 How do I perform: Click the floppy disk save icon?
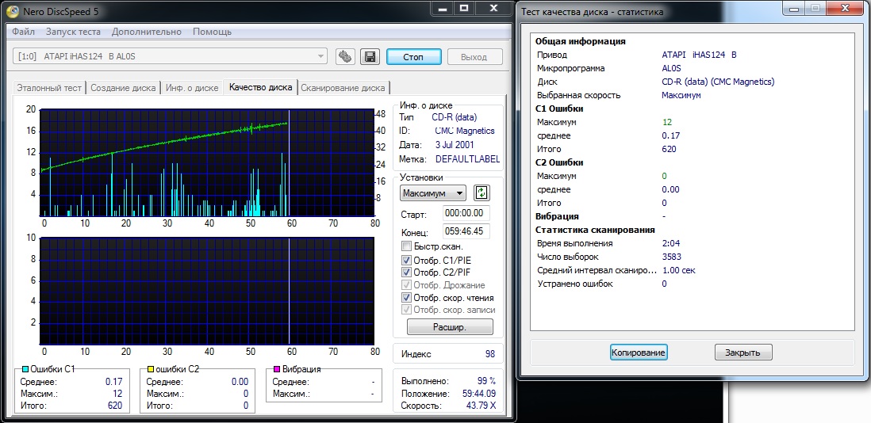pyautogui.click(x=369, y=56)
